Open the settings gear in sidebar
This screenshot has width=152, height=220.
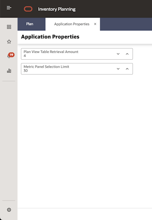(x=9, y=210)
